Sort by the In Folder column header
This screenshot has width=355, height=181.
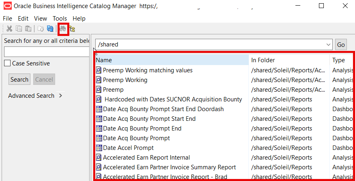(289, 60)
